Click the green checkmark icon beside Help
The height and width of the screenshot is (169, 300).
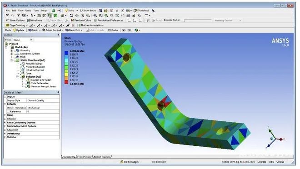coord(54,10)
